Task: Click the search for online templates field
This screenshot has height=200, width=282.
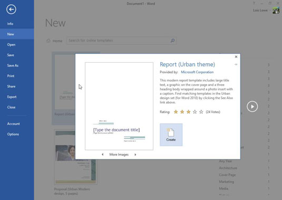Action: coord(119,41)
